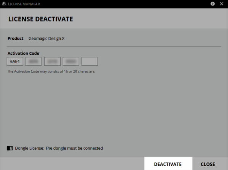The height and width of the screenshot is (170, 228).
Task: Click the footer bar left of DEACTIVATE
Action: (72, 164)
